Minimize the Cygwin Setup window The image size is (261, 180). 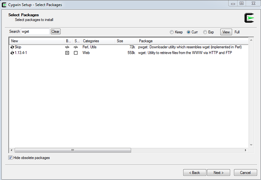[x=233, y=3]
